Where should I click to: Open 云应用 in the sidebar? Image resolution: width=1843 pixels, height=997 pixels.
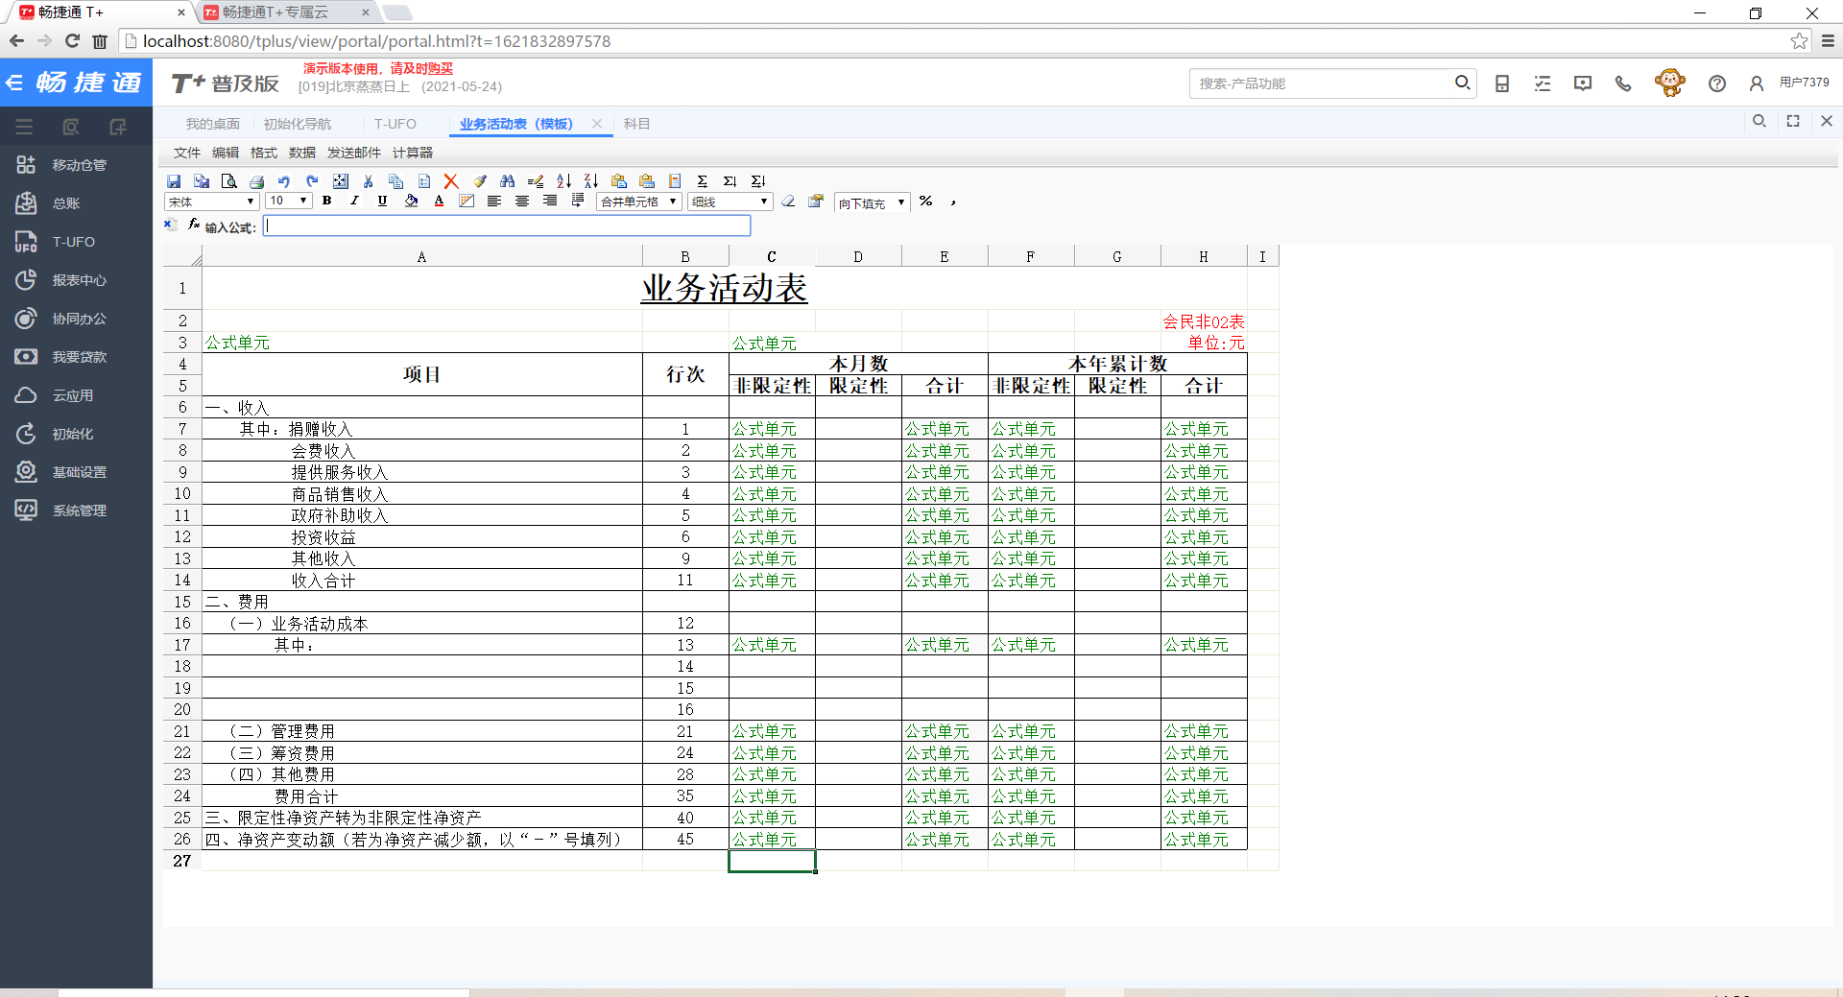(77, 395)
